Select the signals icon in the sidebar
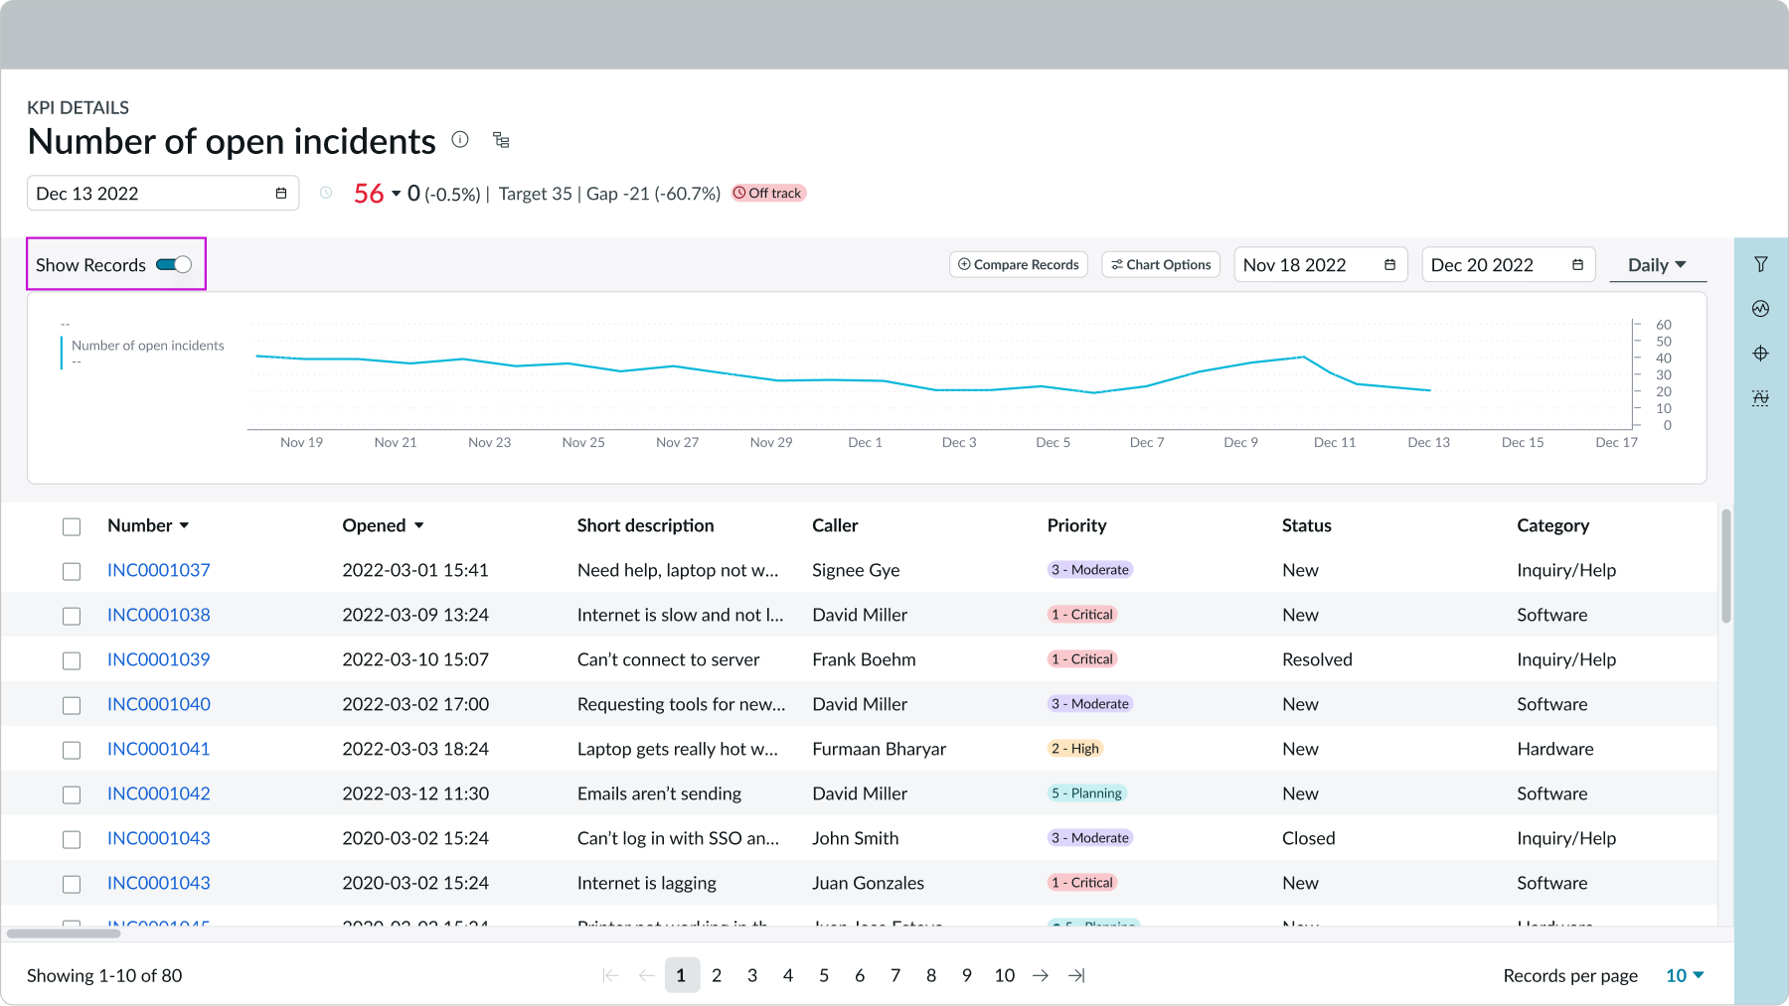This screenshot has width=1789, height=1006. pos(1761,309)
